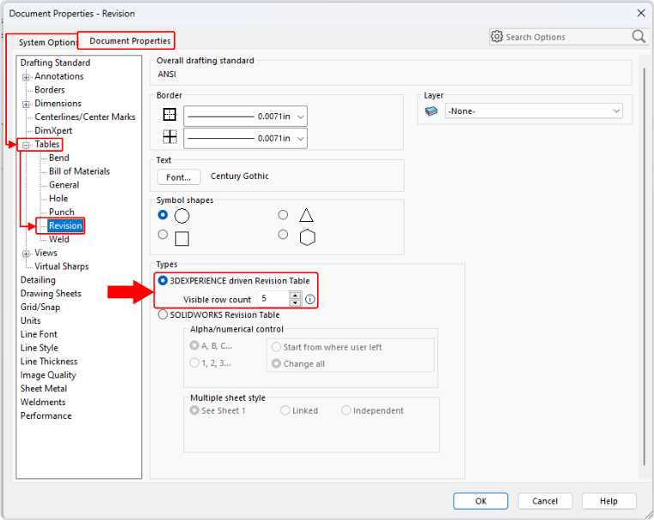654x520 pixels.
Task: Open the inner border thickness dropdown
Action: tap(245, 138)
